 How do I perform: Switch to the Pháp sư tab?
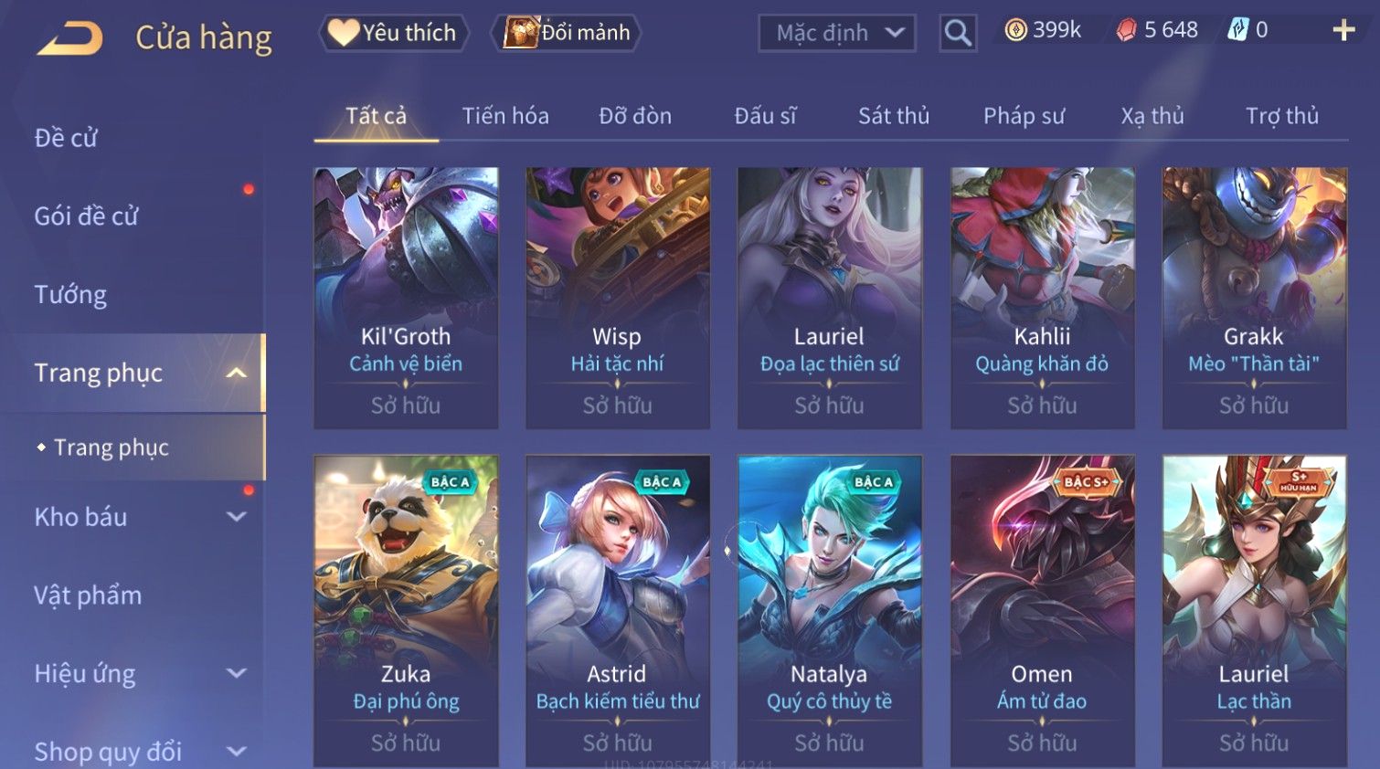pyautogui.click(x=1024, y=116)
